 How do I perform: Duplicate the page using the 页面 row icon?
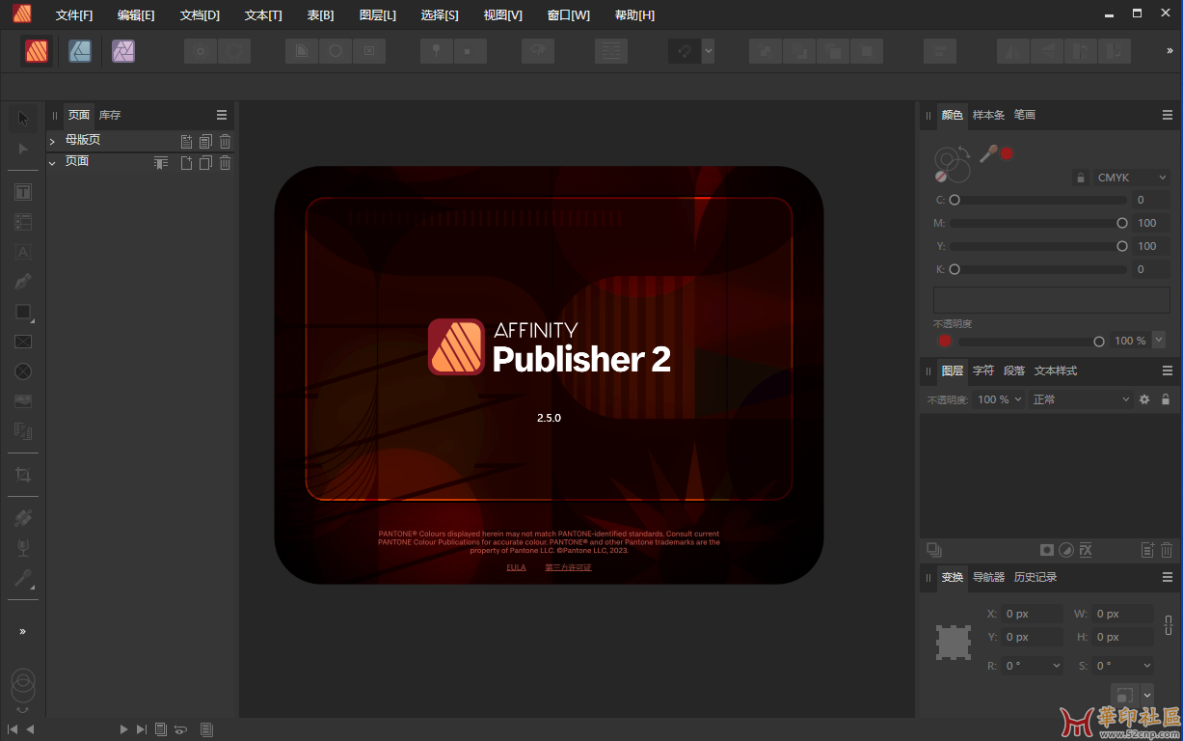tap(205, 162)
